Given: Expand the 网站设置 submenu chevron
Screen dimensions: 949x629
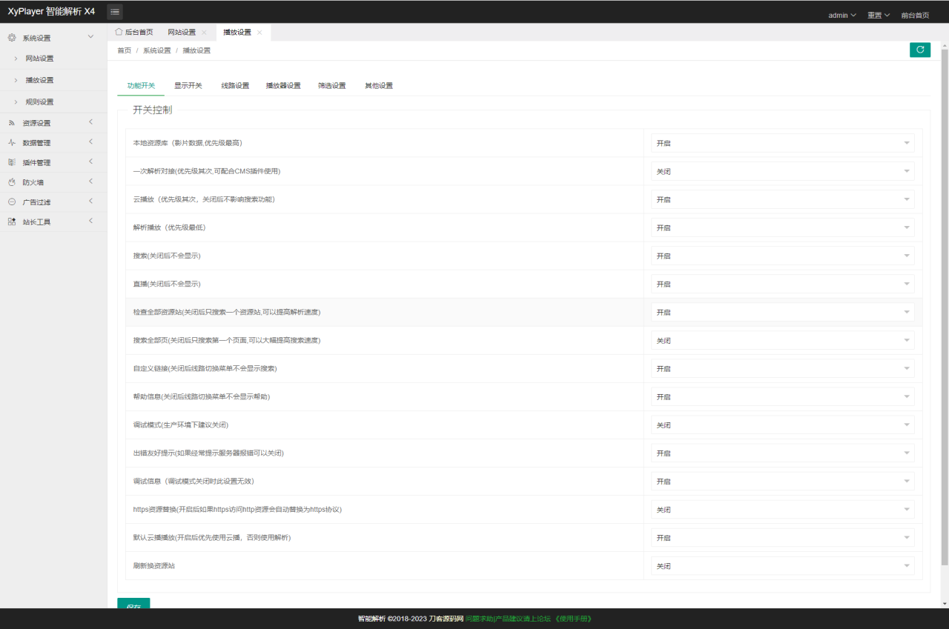Looking at the screenshot, I should 16,59.
